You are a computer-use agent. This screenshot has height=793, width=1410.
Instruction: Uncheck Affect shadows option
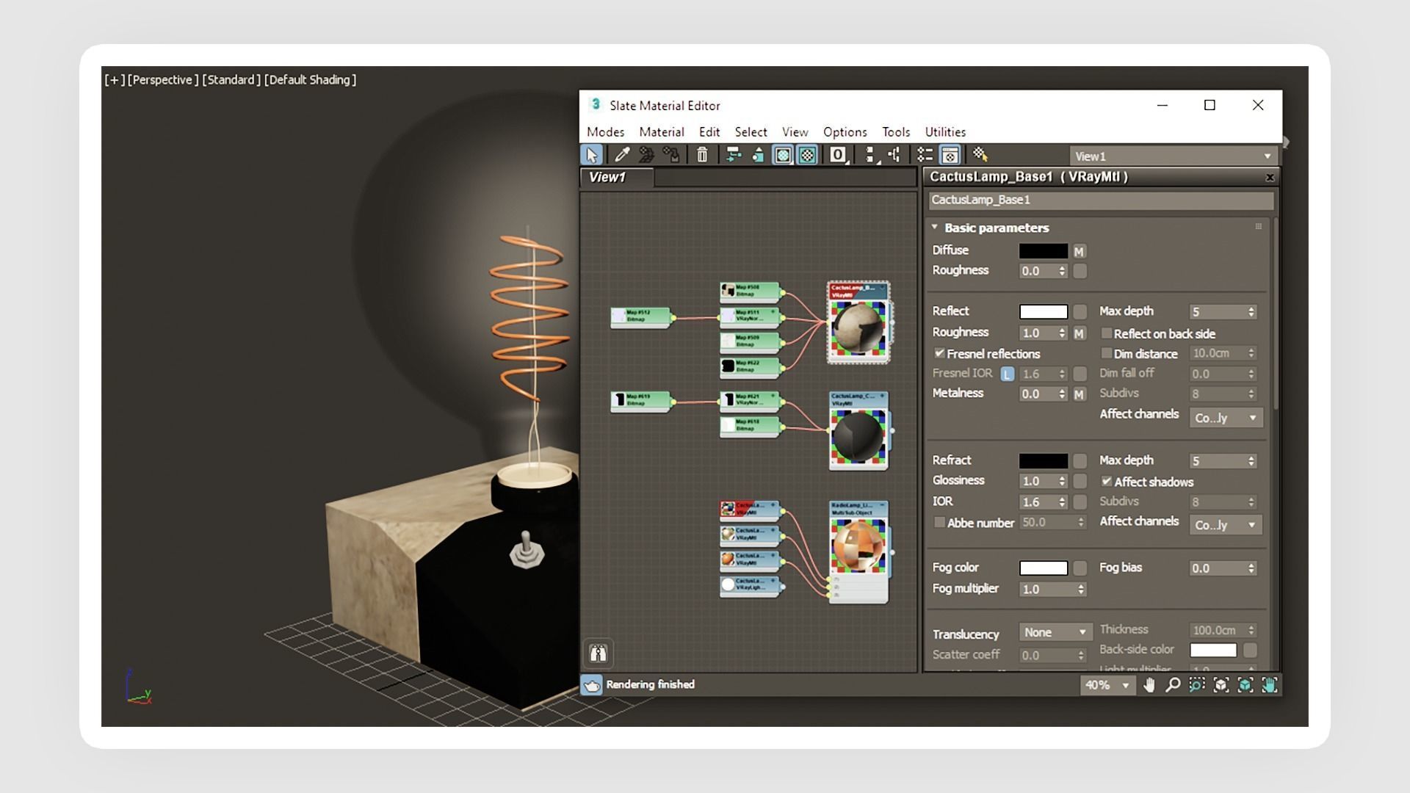pyautogui.click(x=1107, y=482)
